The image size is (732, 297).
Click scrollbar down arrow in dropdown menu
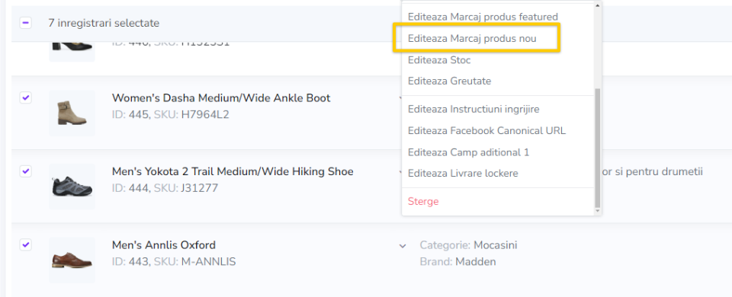coord(598,211)
